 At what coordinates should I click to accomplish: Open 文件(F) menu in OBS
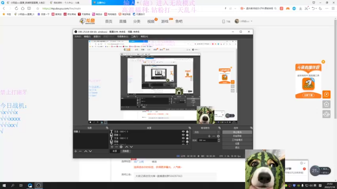78,37
